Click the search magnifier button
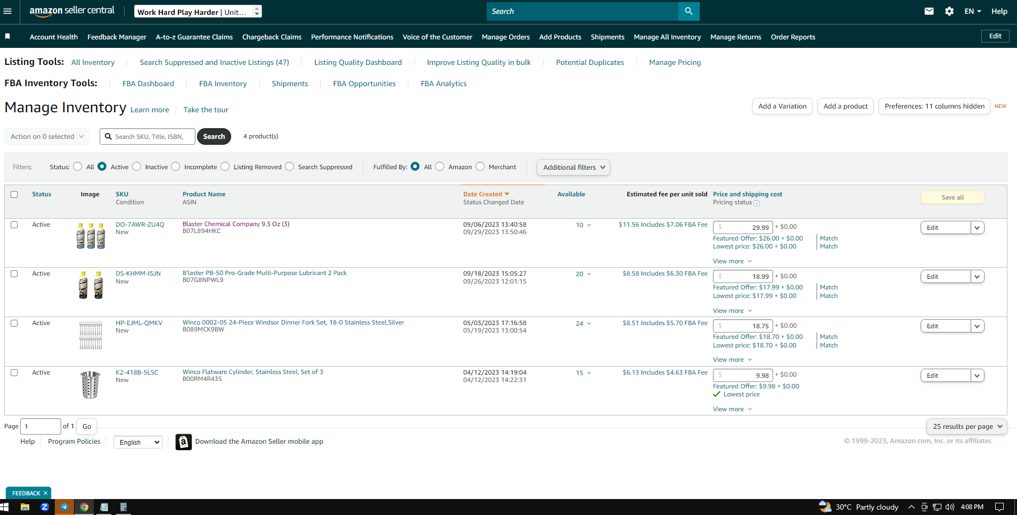This screenshot has width=1017, height=515. (688, 11)
